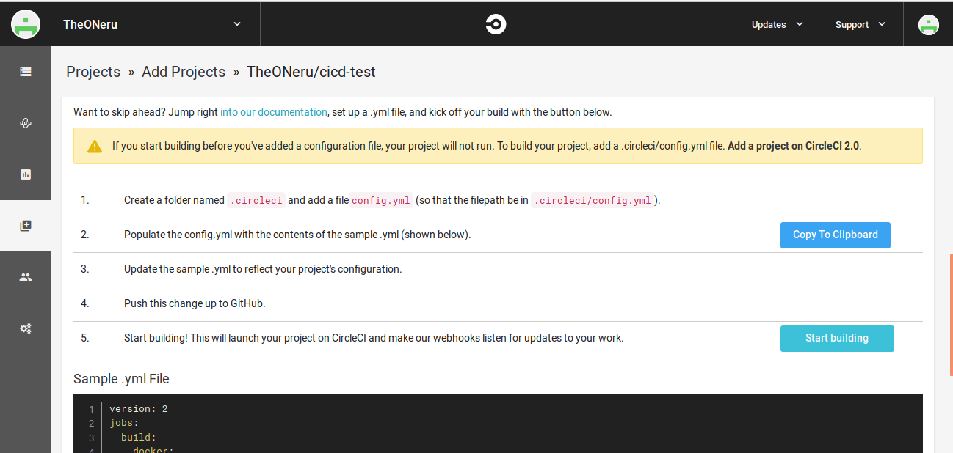Screen dimensions: 953x453
Task: Click the Start building button
Action: (x=836, y=339)
